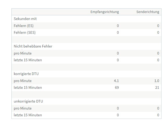Click the korrigierte DTU section heading
Viewport: 168px width, 122px height.
click(26, 74)
